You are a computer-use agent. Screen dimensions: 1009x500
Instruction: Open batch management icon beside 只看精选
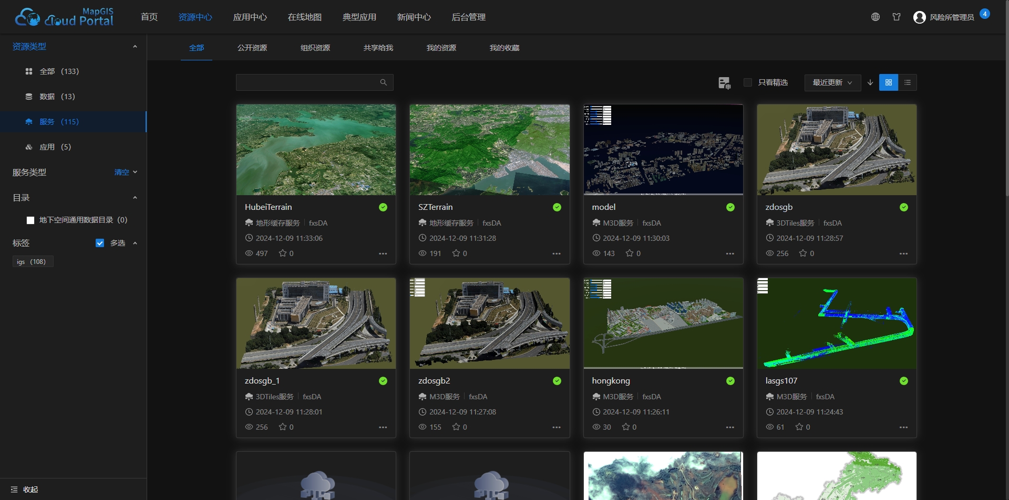(x=725, y=83)
